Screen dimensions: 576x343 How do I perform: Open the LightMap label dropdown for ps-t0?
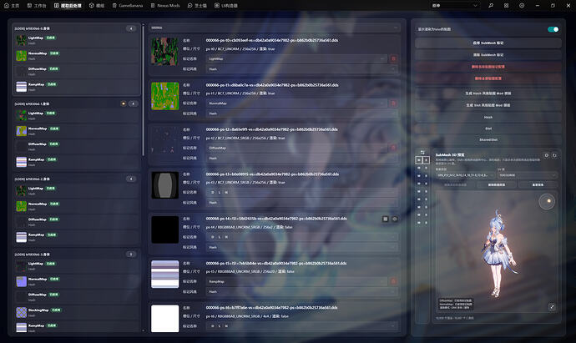(x=296, y=58)
